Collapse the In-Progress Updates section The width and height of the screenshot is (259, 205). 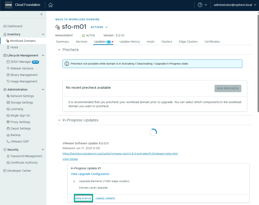pos(59,120)
